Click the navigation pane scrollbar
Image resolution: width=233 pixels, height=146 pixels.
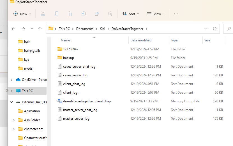click(x=49, y=109)
